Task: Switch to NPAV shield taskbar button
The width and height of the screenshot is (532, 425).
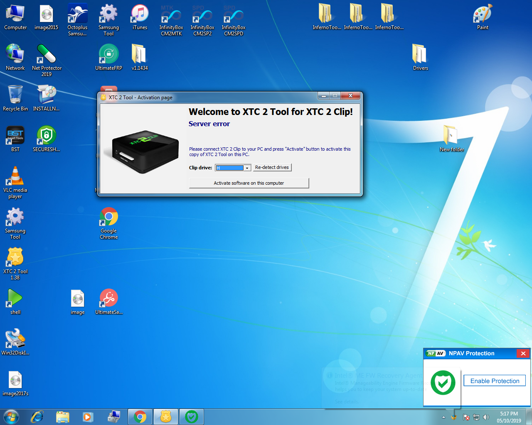Action: tap(192, 417)
